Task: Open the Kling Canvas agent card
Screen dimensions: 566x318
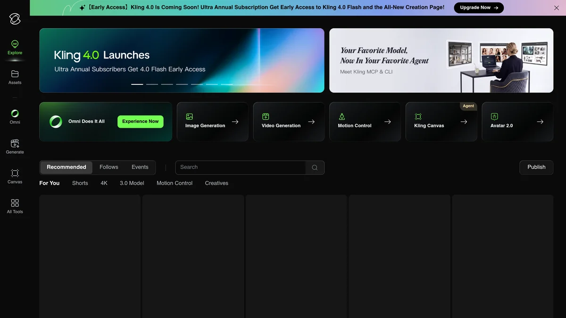Action: (441, 122)
